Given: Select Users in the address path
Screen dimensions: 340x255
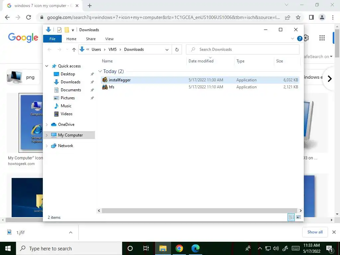Looking at the screenshot, I should pyautogui.click(x=96, y=49).
